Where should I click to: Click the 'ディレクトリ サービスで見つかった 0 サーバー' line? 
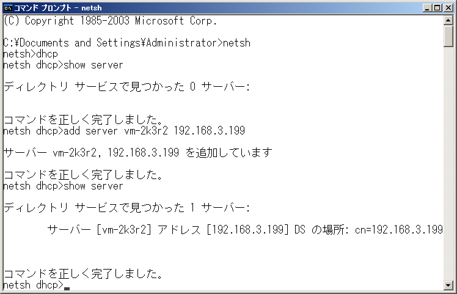point(127,87)
